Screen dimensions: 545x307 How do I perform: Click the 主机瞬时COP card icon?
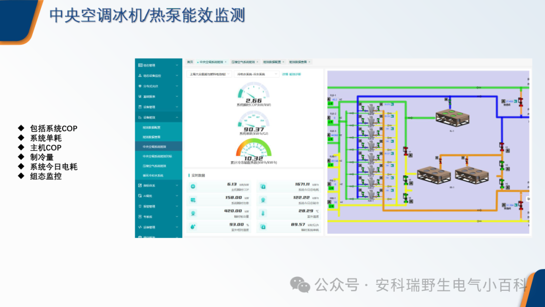tap(193, 187)
